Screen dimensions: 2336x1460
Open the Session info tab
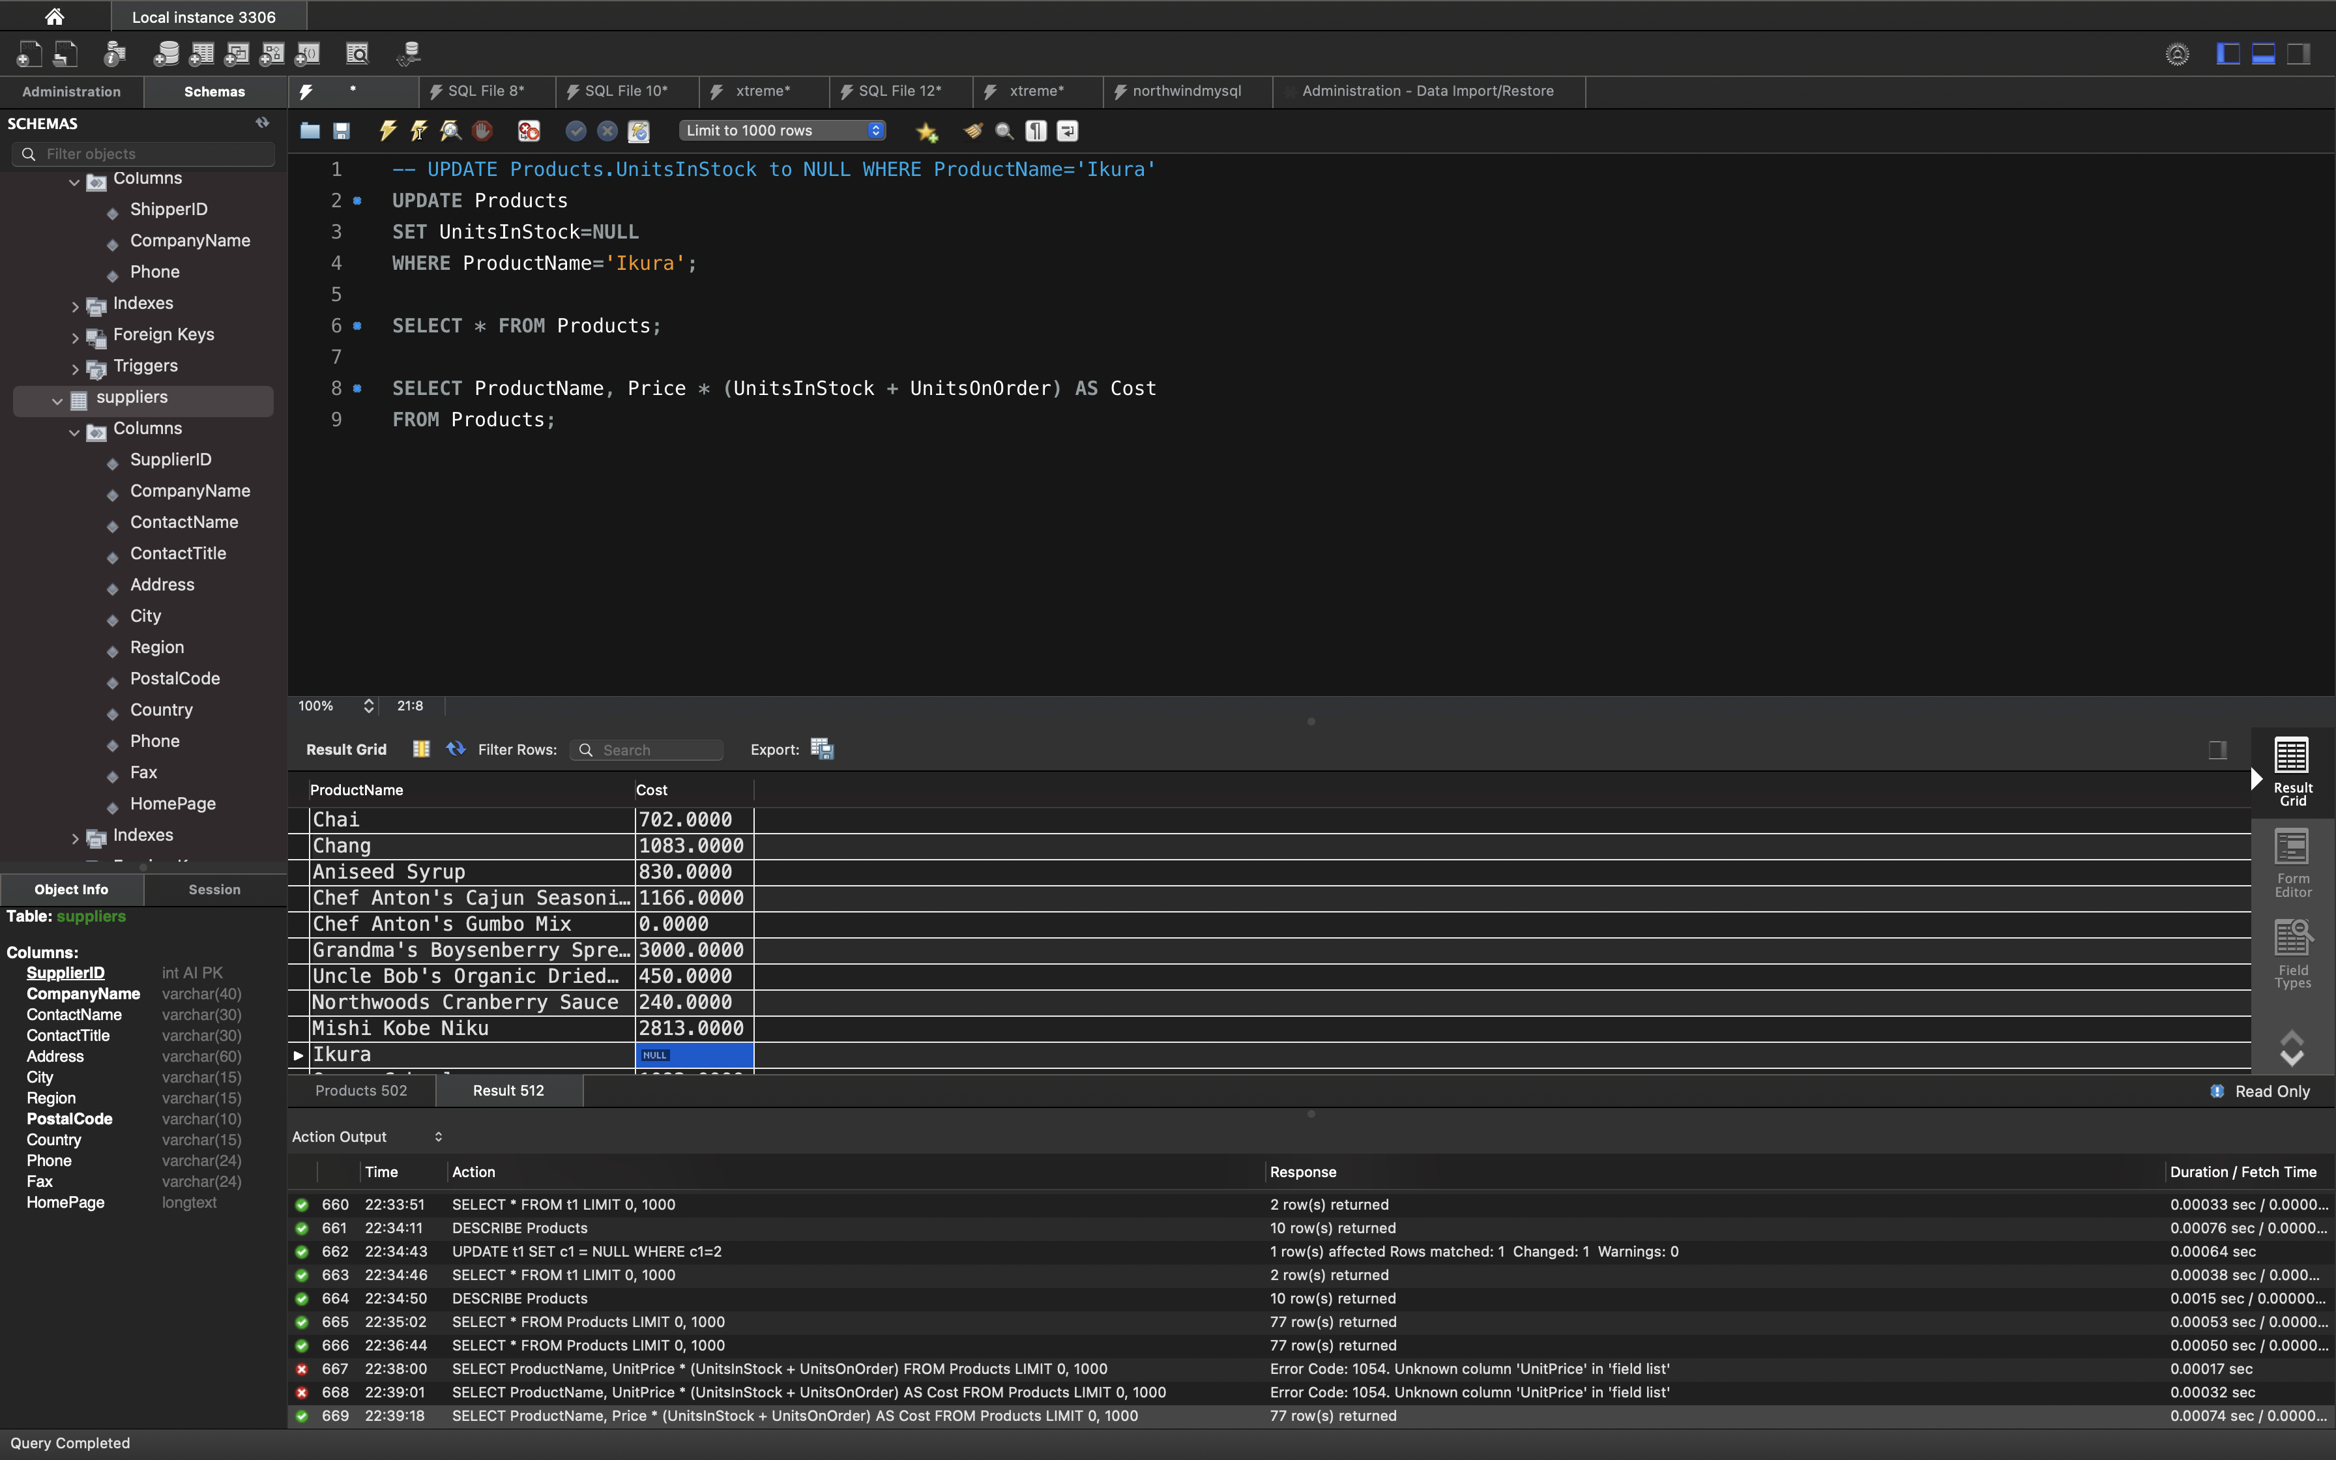click(x=214, y=889)
